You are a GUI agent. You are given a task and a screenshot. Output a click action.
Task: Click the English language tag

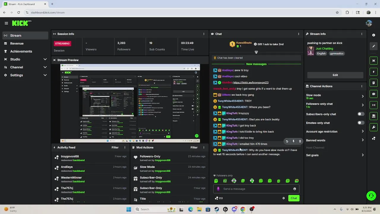click(321, 53)
